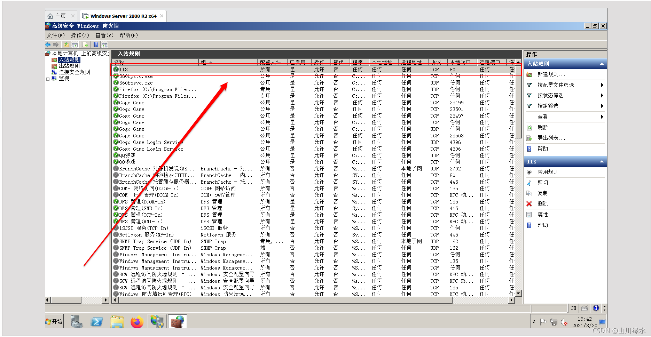Open the 按配置文件筛选 submenu
This screenshot has height=337, width=651.
[555, 85]
